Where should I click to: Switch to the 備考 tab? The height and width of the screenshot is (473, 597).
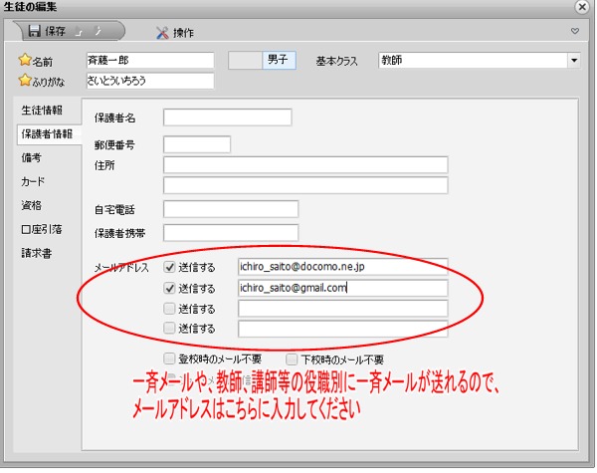(x=31, y=157)
